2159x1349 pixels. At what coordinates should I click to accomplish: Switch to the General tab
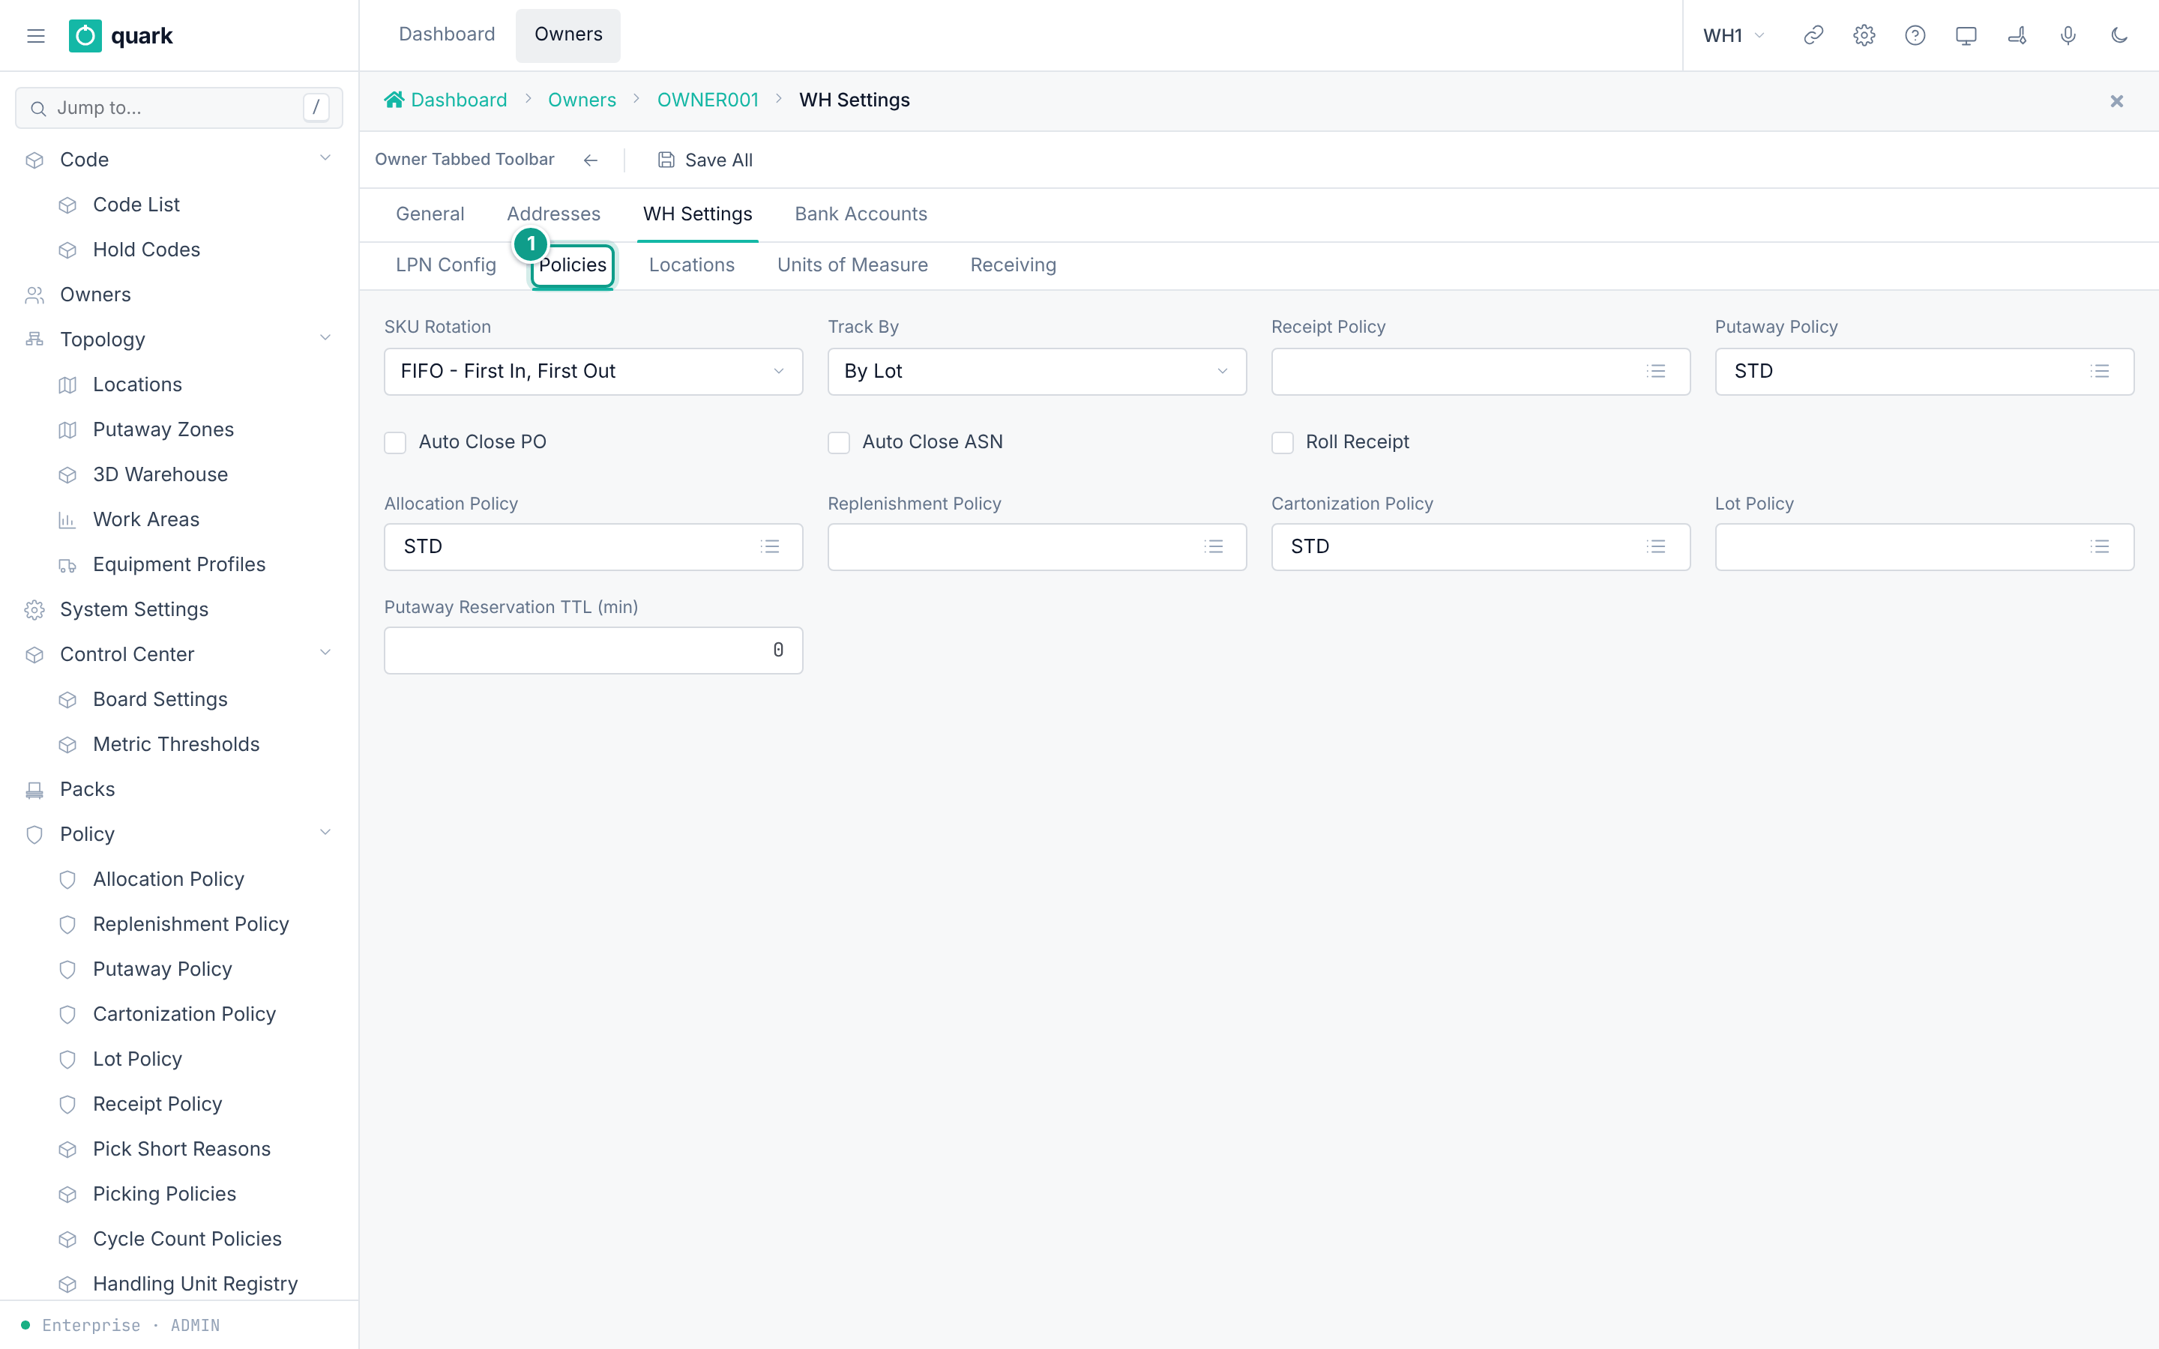(x=430, y=214)
